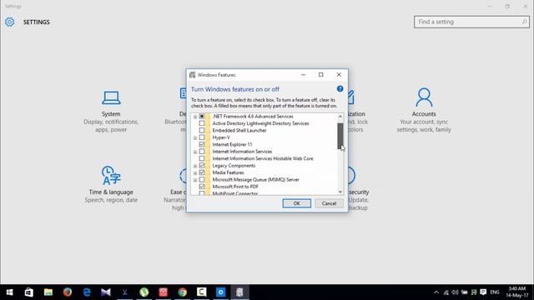Click the search magnifier in Find a setting

524,22
